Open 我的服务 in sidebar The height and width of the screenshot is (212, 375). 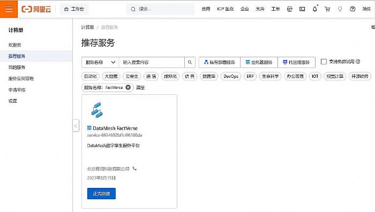tap(17, 67)
